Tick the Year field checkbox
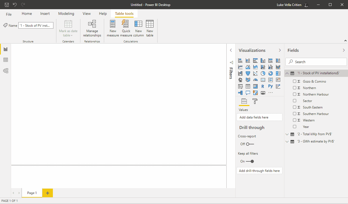 (x=295, y=127)
